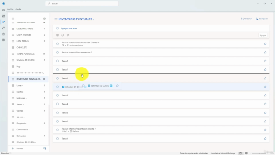Open the more apps grid icon
275x155 pixels.
click(3, 40)
